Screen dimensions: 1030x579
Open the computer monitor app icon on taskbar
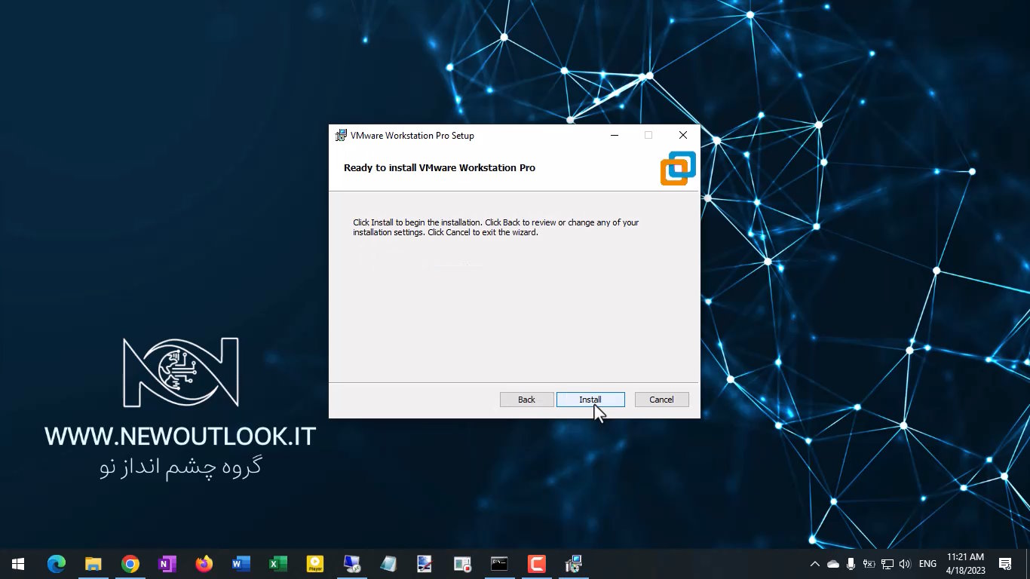point(351,564)
